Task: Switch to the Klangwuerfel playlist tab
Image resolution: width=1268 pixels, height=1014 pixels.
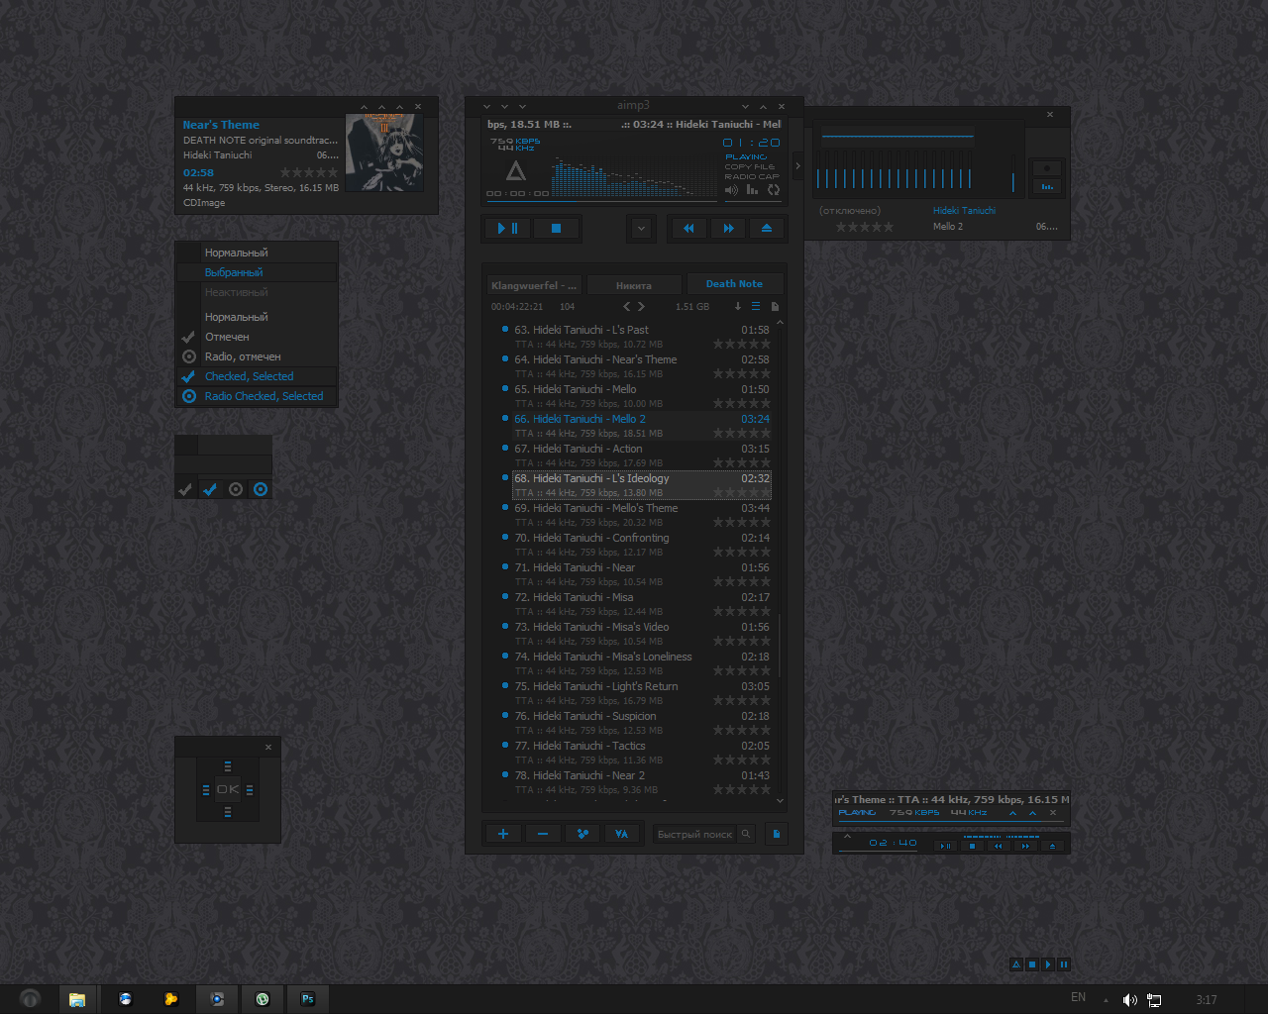Action: point(534,285)
